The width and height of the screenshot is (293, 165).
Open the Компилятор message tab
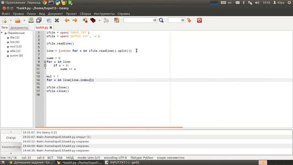pyautogui.click(x=11, y=147)
